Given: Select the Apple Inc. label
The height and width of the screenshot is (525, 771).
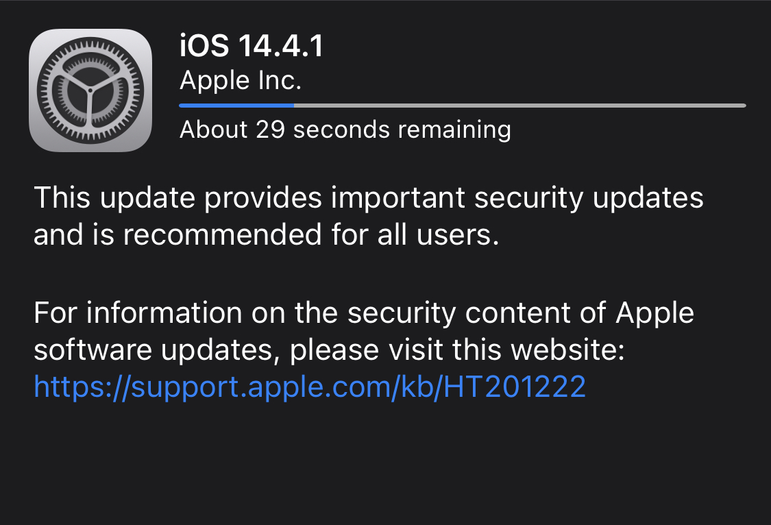Looking at the screenshot, I should tap(240, 80).
